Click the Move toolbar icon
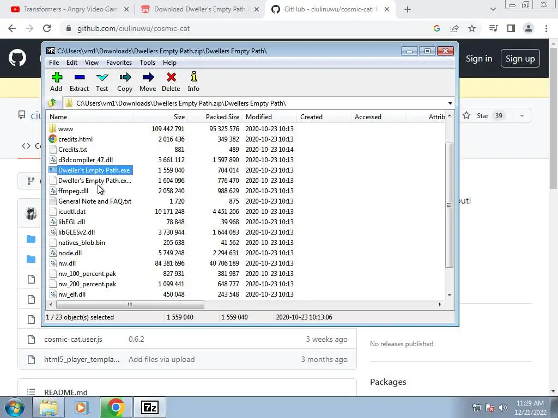 pos(148,82)
